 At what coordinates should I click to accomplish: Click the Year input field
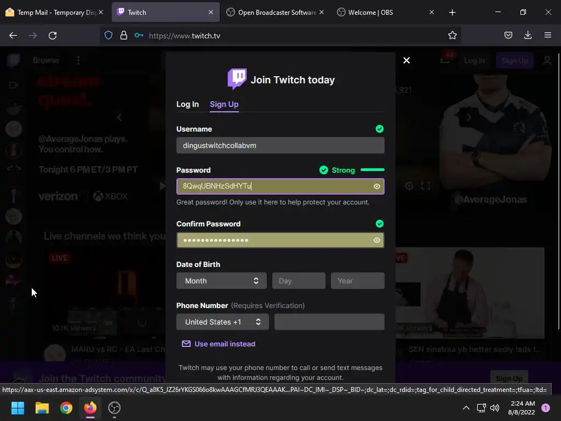pos(357,281)
